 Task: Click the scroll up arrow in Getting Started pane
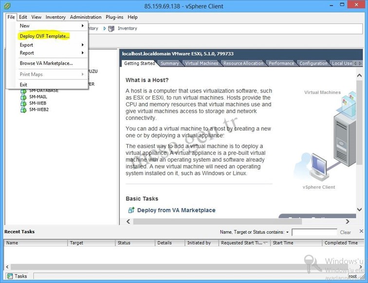359,75
